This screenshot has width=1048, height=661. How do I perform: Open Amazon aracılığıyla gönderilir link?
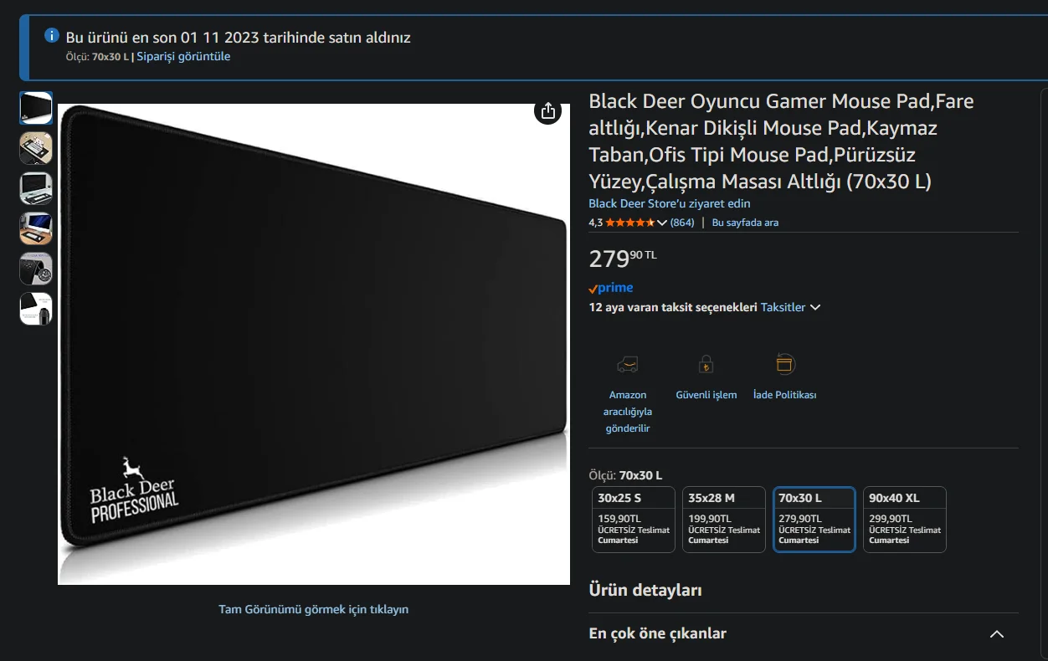(x=628, y=412)
